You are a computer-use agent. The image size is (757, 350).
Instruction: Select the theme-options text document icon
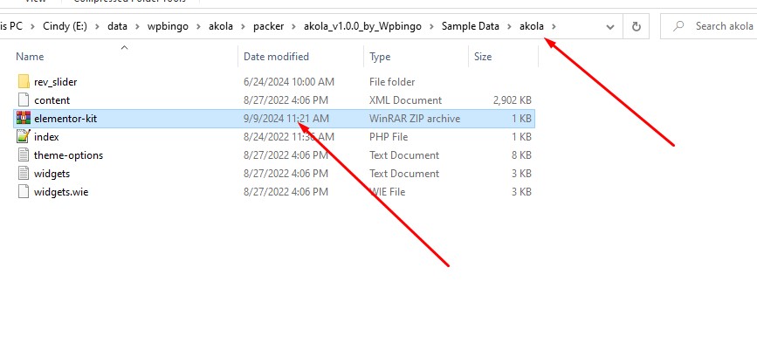coord(24,155)
